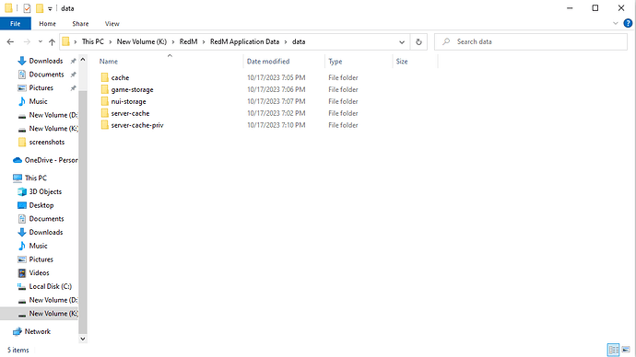Image resolution: width=636 pixels, height=357 pixels.
Task: Sort by the Name column header
Action: point(109,62)
